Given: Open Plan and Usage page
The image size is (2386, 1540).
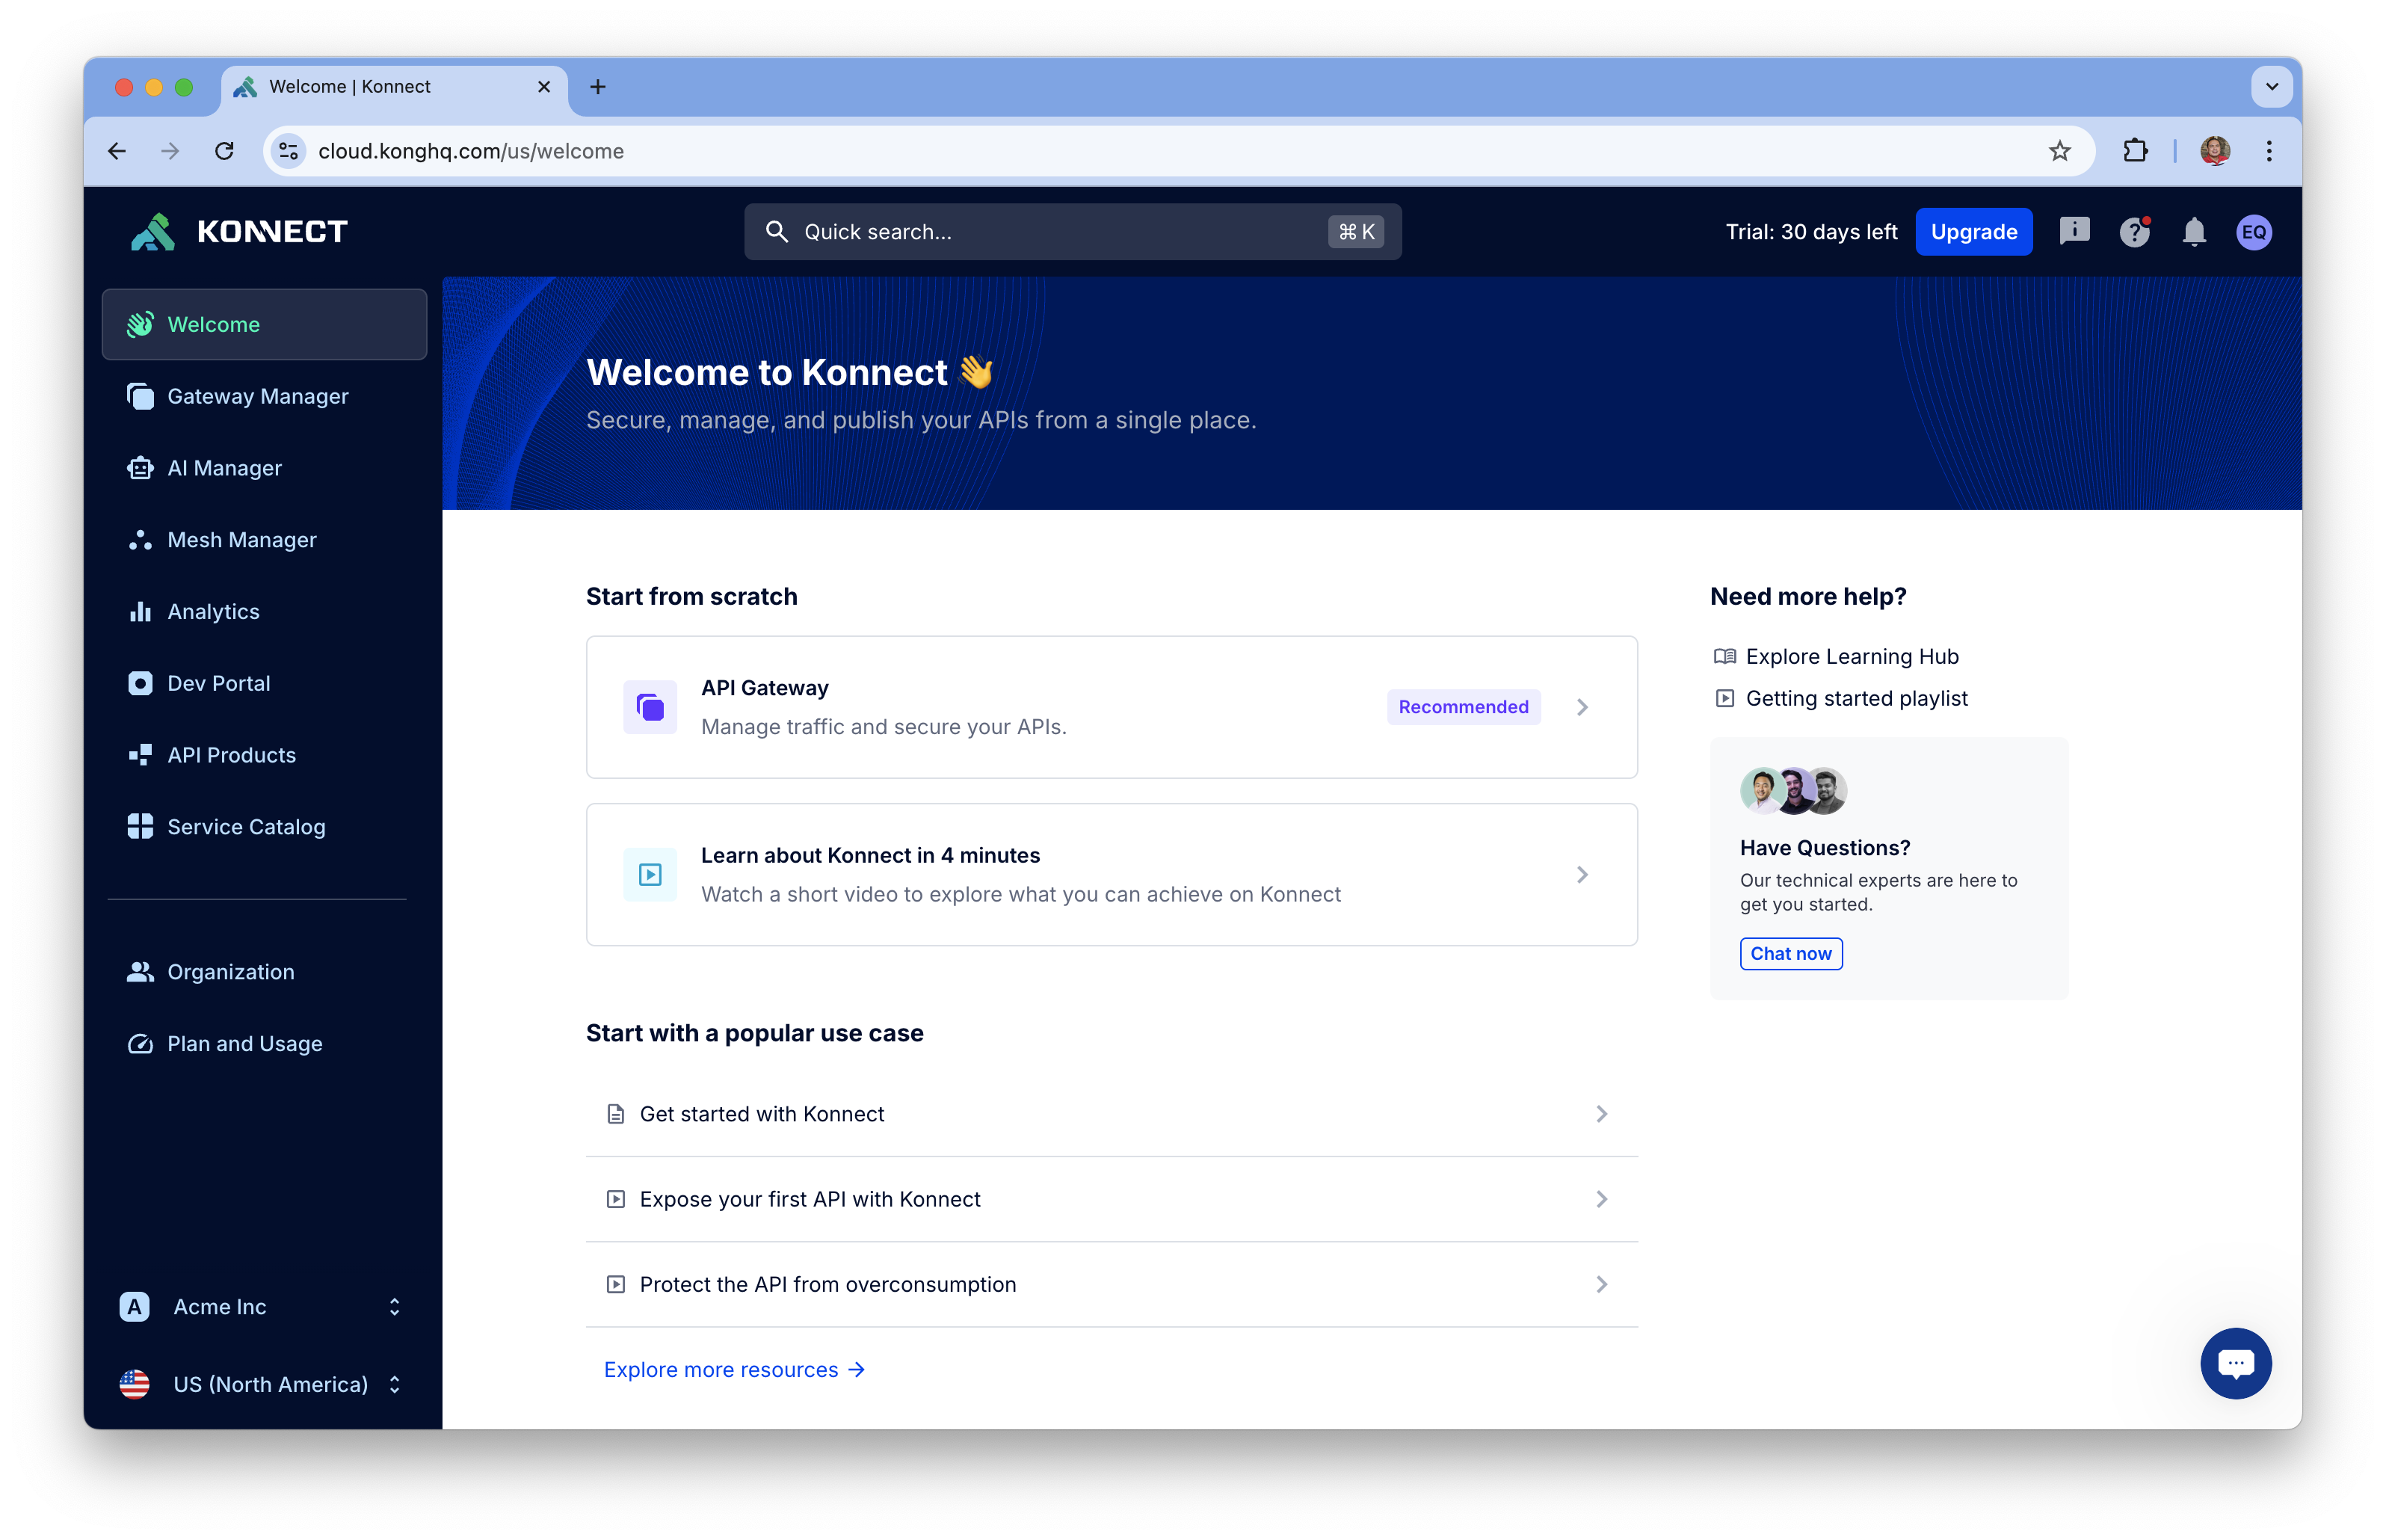Looking at the screenshot, I should [264, 1044].
